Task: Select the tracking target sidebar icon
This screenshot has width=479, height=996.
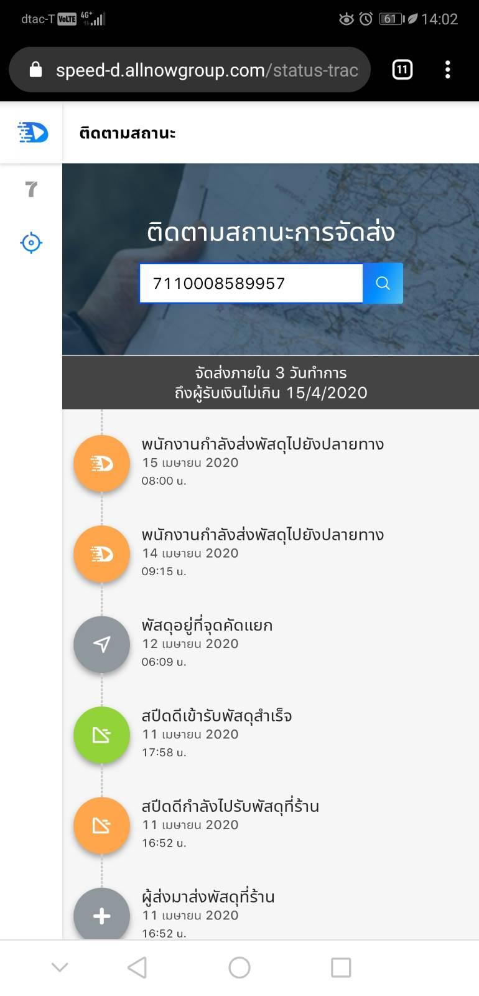Action: [x=31, y=242]
